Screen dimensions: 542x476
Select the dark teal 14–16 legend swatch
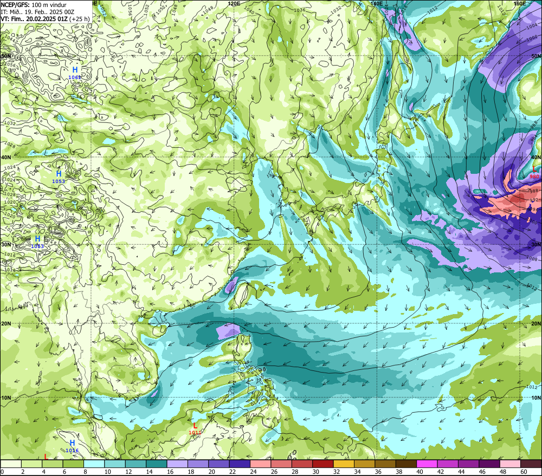157,464
